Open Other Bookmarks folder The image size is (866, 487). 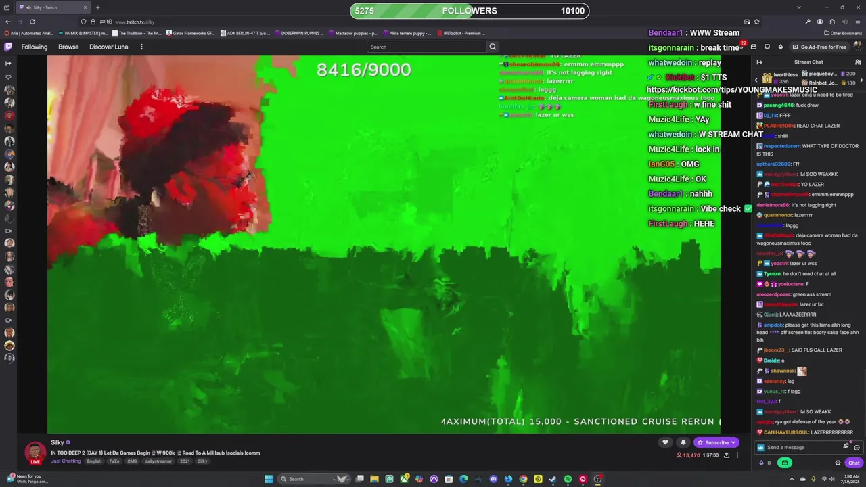click(843, 33)
